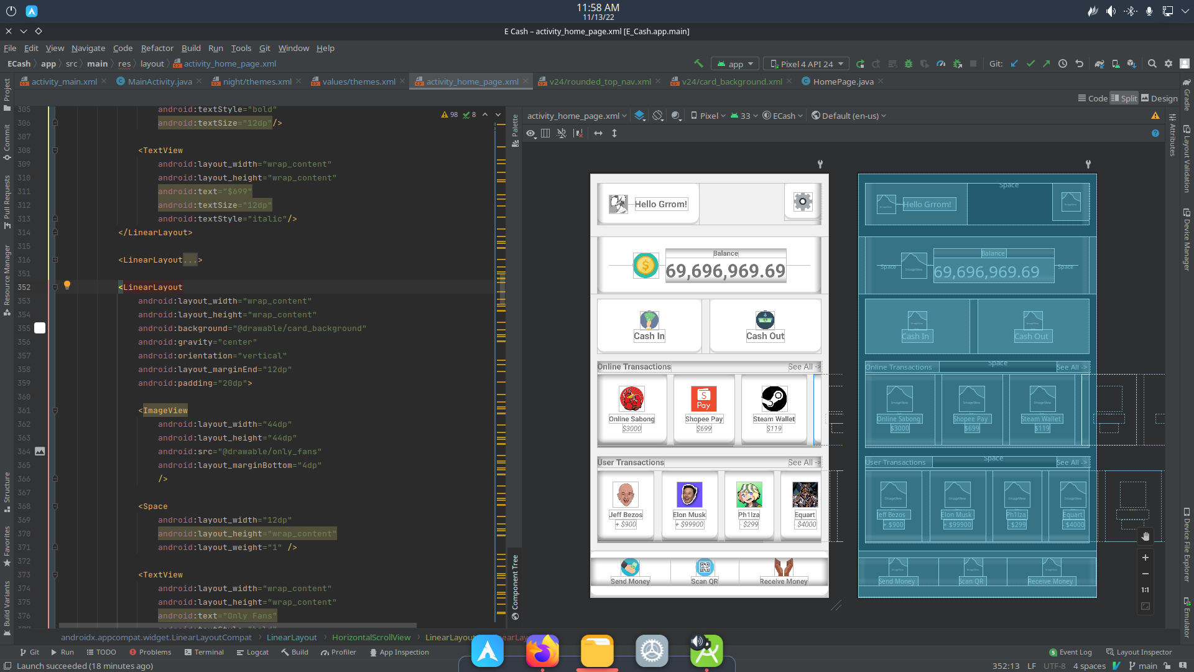The height and width of the screenshot is (672, 1194).
Task: Click the design surface layers icon
Action: [639, 116]
